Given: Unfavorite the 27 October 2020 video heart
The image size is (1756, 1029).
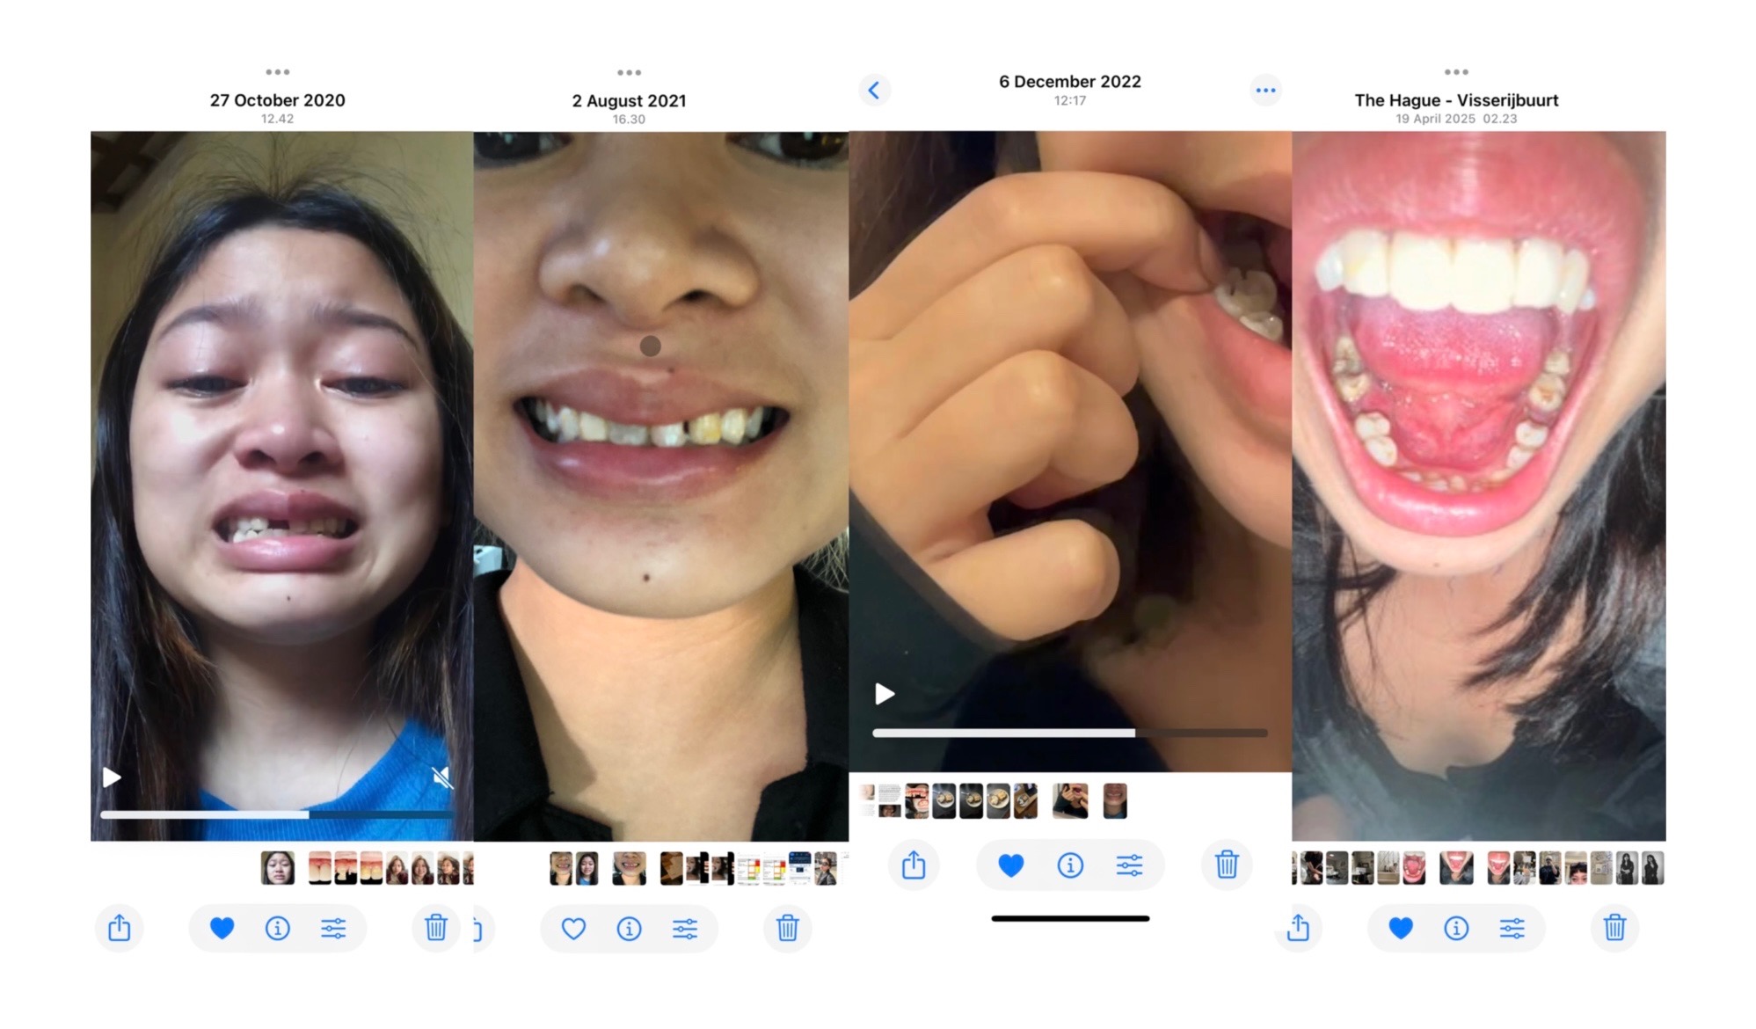Looking at the screenshot, I should point(222,928).
